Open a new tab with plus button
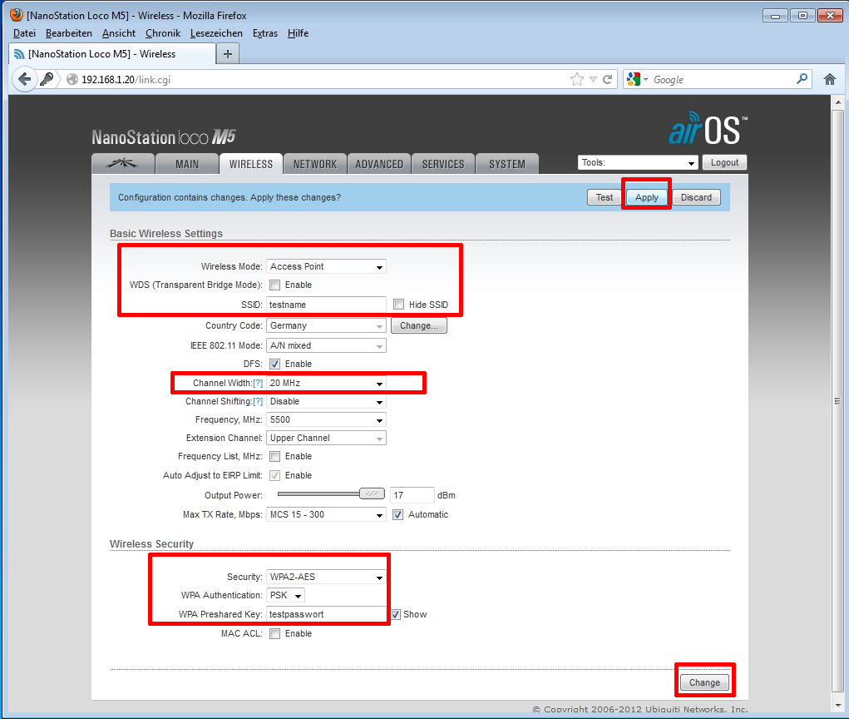The height and width of the screenshot is (719, 849). click(227, 53)
